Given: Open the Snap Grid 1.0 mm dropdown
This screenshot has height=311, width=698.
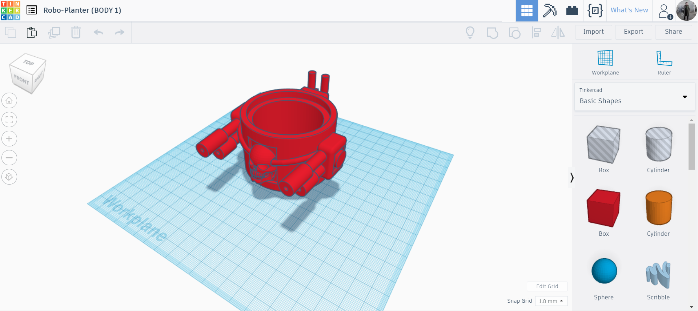Looking at the screenshot, I should pos(551,301).
